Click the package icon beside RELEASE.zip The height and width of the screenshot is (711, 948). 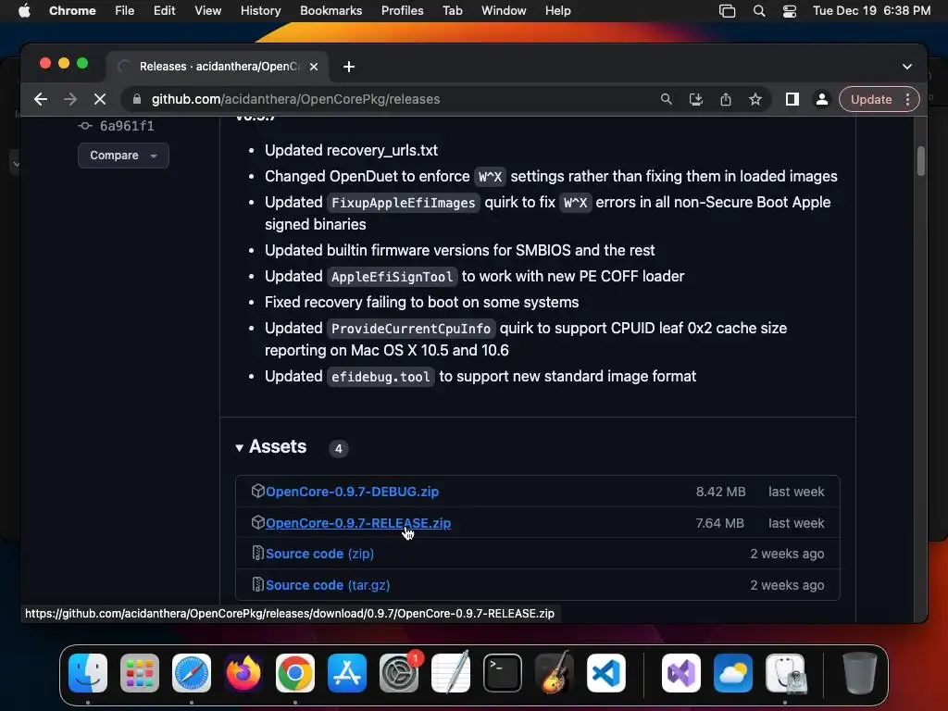pyautogui.click(x=257, y=522)
